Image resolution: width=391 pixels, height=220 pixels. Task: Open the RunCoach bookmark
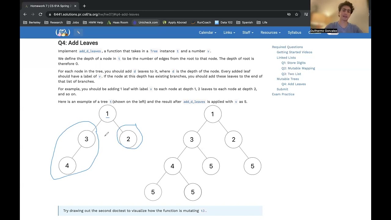click(x=201, y=22)
